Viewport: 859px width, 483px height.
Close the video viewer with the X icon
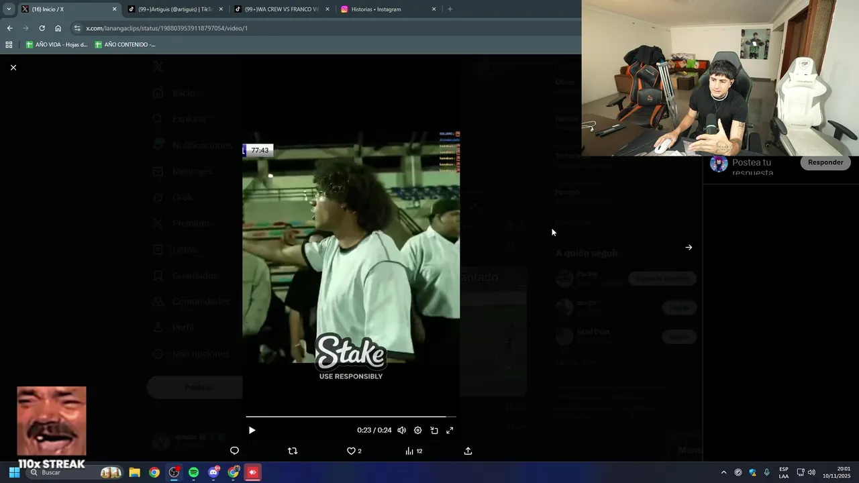13,68
